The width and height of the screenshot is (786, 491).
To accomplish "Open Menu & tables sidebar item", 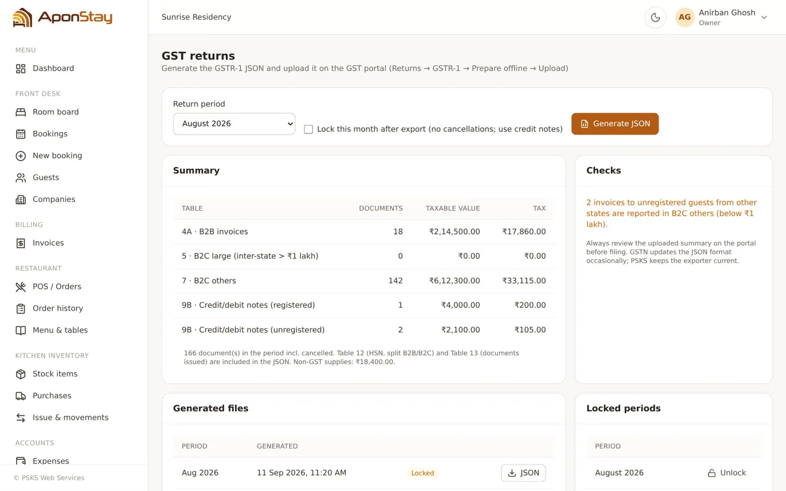I will point(74,331).
